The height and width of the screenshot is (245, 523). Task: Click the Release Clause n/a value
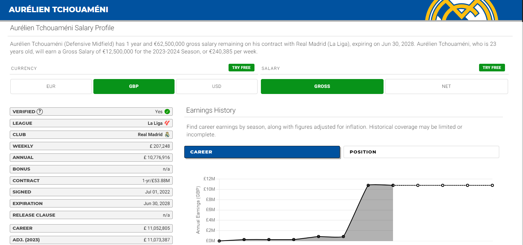tap(166, 215)
